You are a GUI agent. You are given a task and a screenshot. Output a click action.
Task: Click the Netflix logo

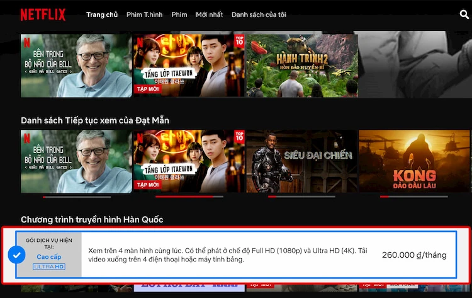coord(43,14)
